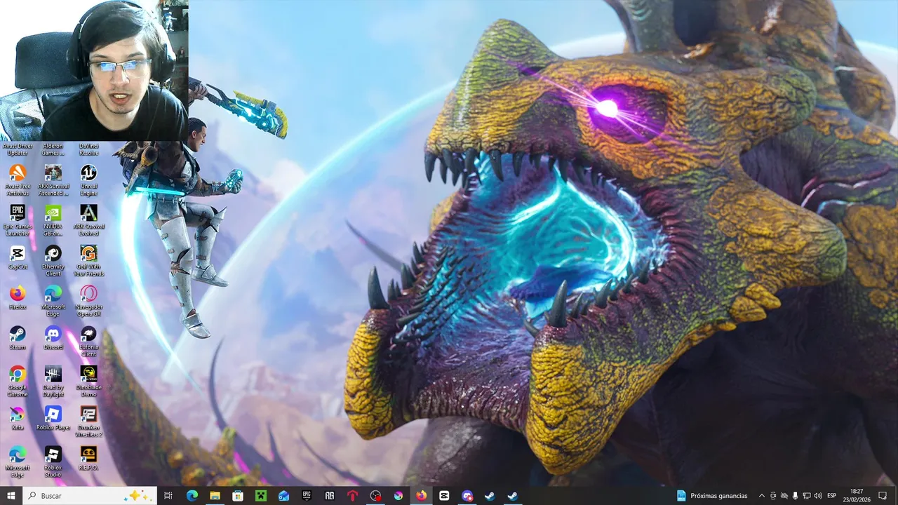Open the notification center icon
898x505 pixels.
[x=883, y=495]
